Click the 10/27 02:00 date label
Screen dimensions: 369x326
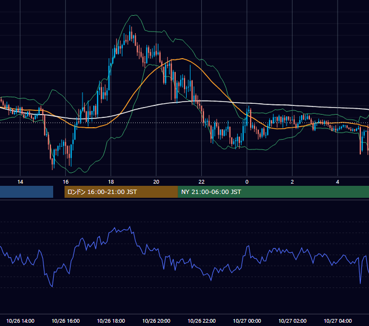pyautogui.click(x=292, y=321)
